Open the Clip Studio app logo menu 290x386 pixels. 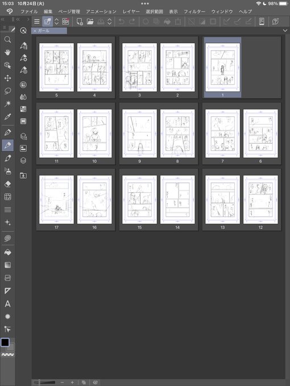click(x=9, y=11)
